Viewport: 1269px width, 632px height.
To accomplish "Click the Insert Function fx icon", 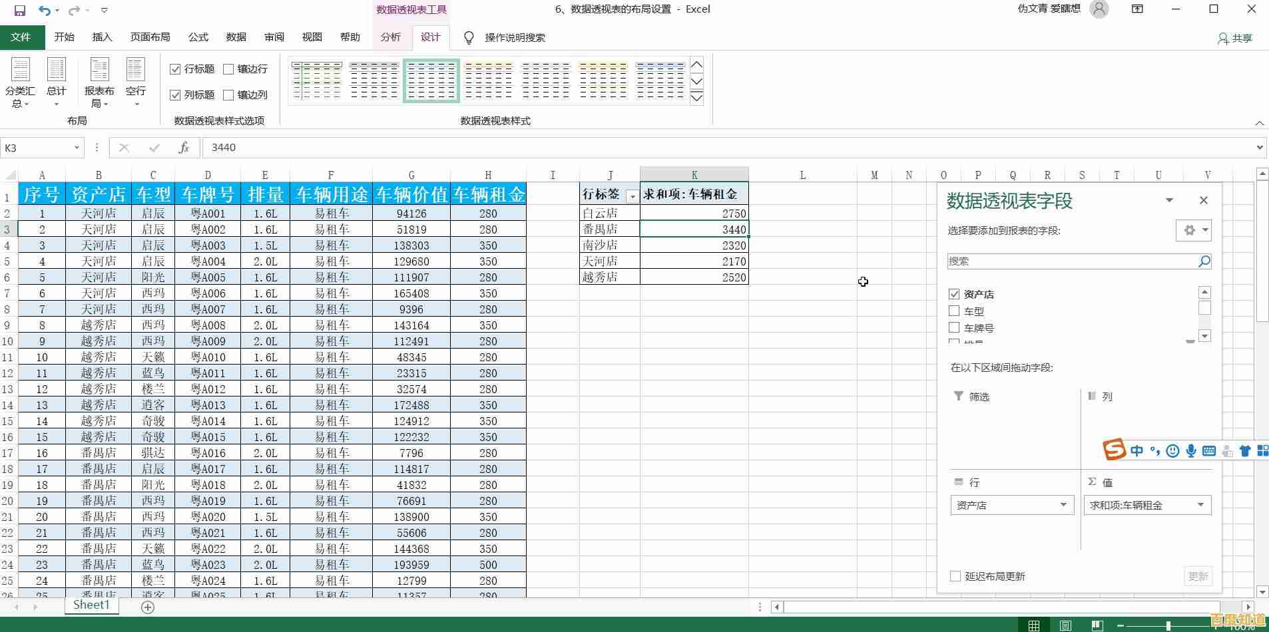I will coord(184,147).
